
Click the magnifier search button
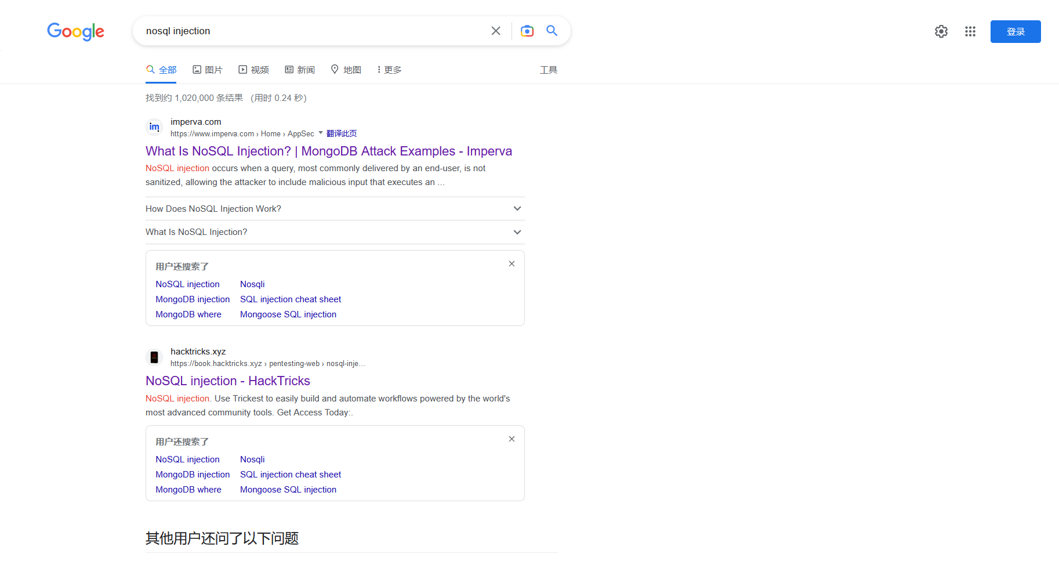(552, 31)
